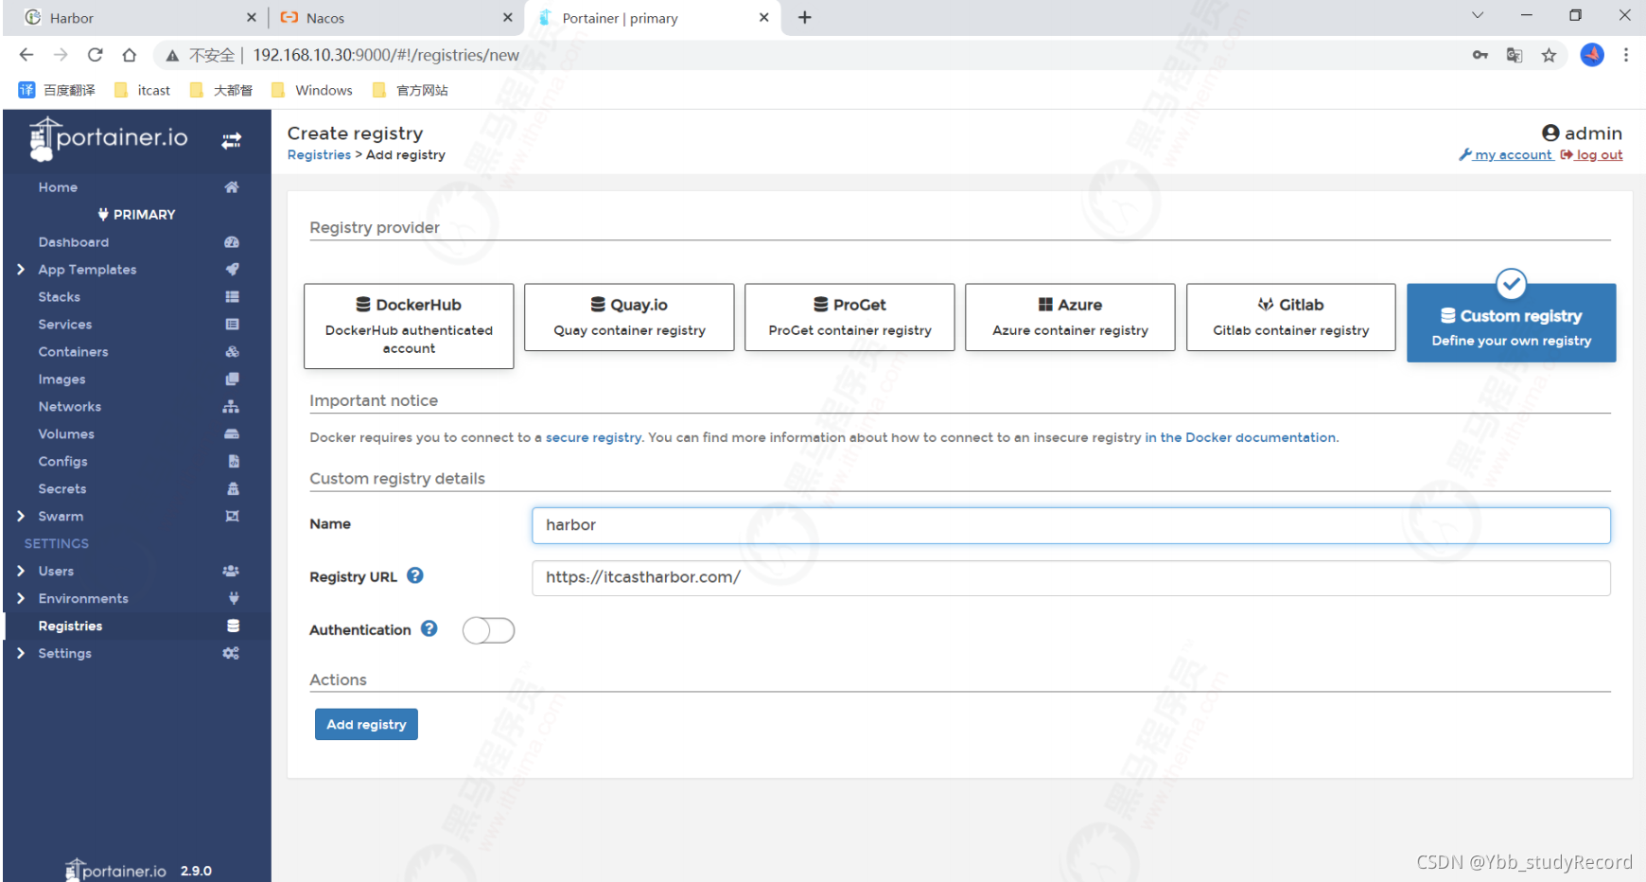Click the browser home icon
1646x882 pixels.
click(130, 55)
